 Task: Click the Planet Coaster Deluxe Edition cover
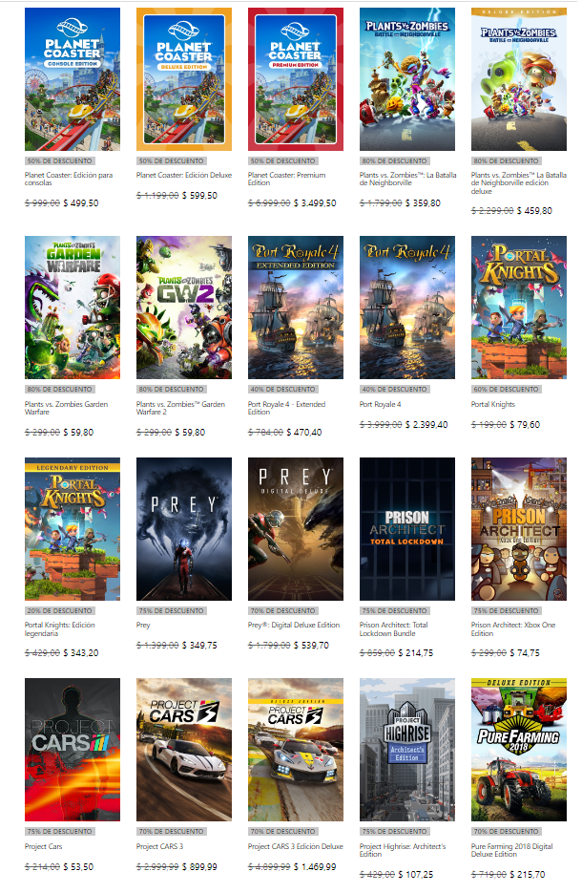point(184,79)
